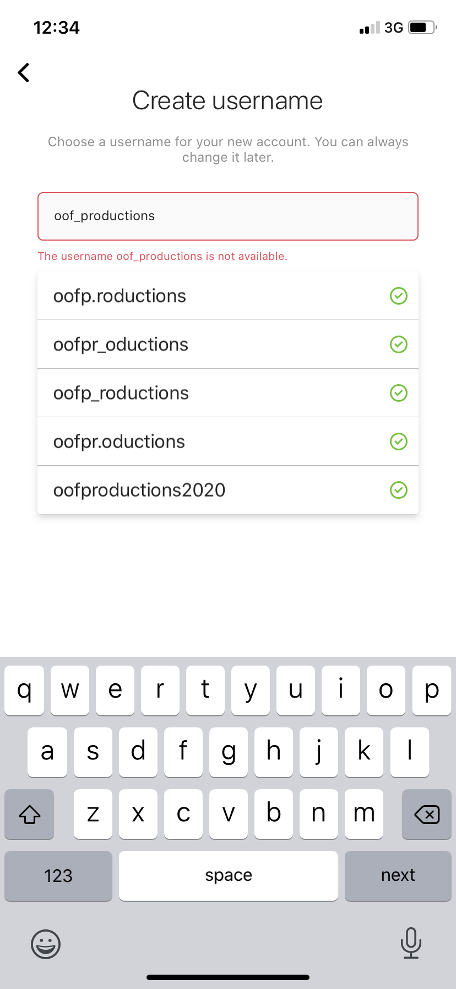Tap the shift arrow key
This screenshot has width=456, height=989.
[30, 814]
